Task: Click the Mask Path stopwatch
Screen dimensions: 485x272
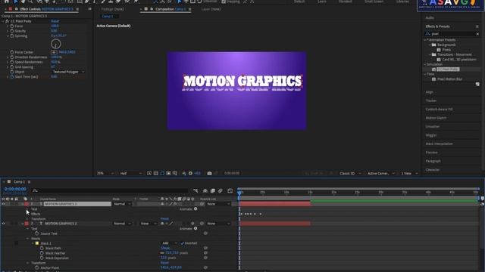Action: tap(42, 249)
